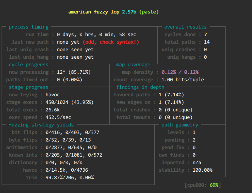Select total execs value '26.6k'
The height and width of the screenshot is (193, 252).
point(52,110)
